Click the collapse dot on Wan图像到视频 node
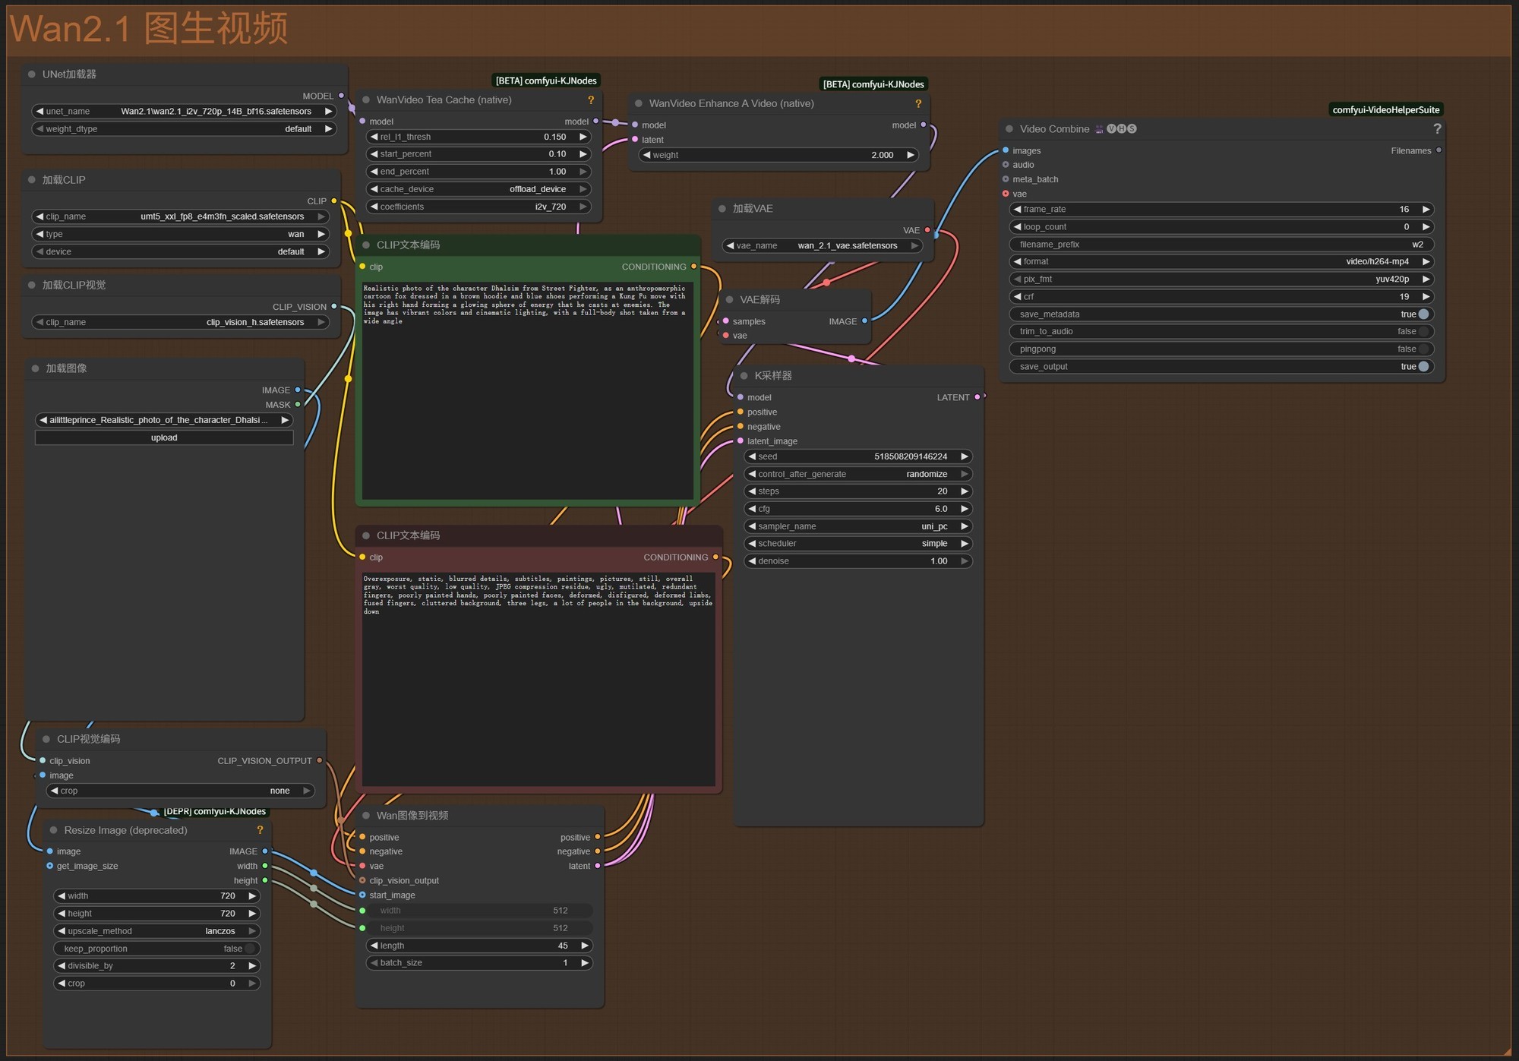Viewport: 1519px width, 1061px height. click(x=366, y=816)
